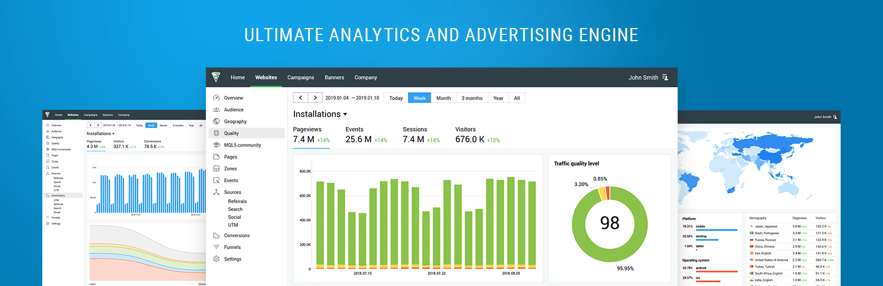
Task: Set the period to 3 months
Action: 472,98
